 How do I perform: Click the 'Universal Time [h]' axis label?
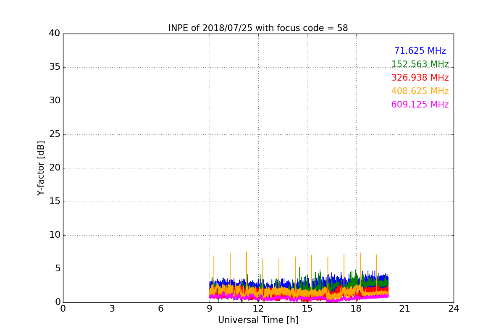(258, 320)
